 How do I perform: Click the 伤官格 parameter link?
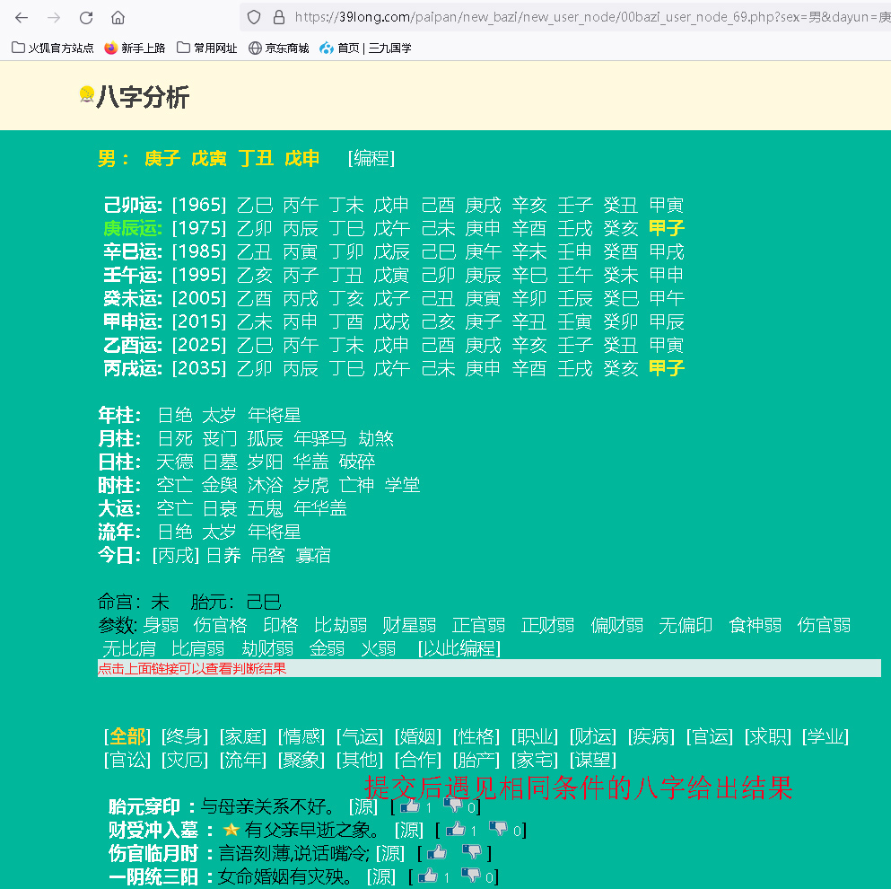pyautogui.click(x=220, y=625)
